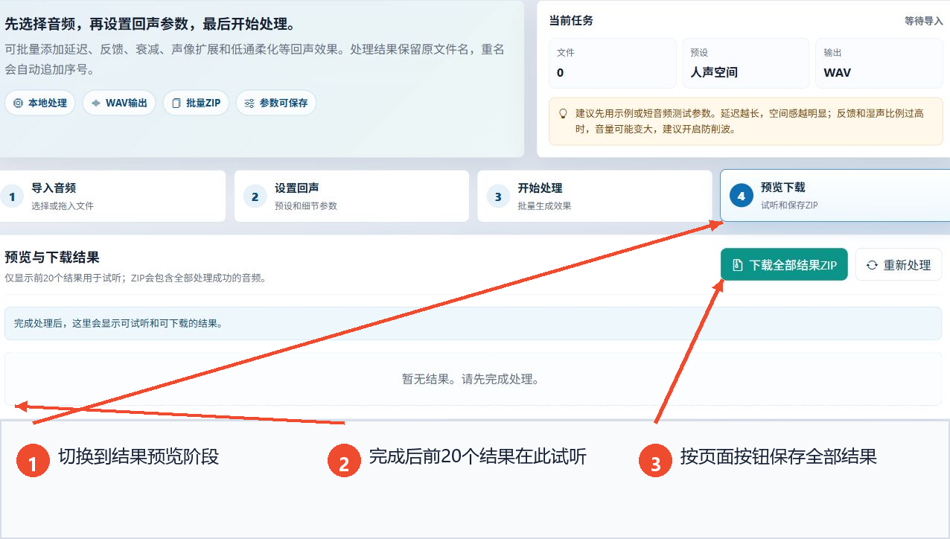Click the 输出 card showing WAV

(x=879, y=63)
